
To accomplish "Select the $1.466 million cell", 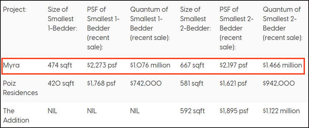I will (x=282, y=66).
